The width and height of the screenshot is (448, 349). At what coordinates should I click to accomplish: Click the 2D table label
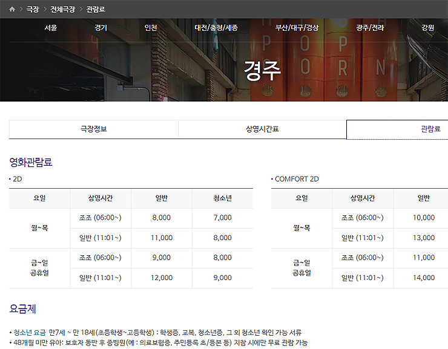[17, 179]
